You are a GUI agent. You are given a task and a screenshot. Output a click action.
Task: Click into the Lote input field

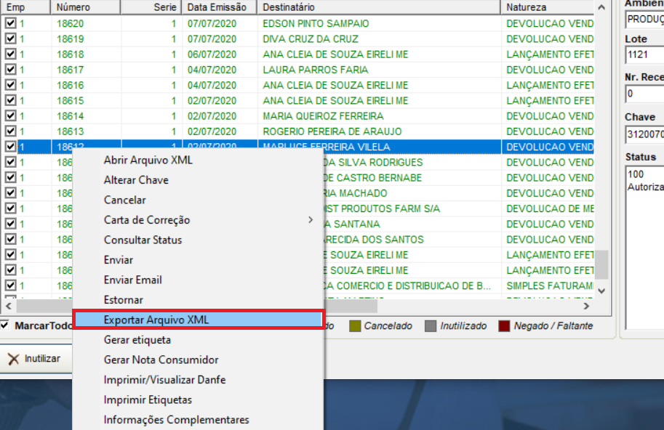click(x=644, y=54)
